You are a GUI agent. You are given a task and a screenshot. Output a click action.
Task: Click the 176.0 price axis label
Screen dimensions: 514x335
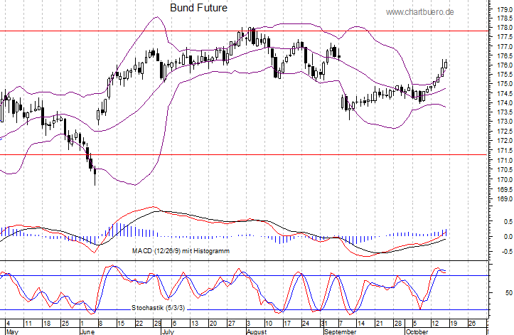click(505, 65)
